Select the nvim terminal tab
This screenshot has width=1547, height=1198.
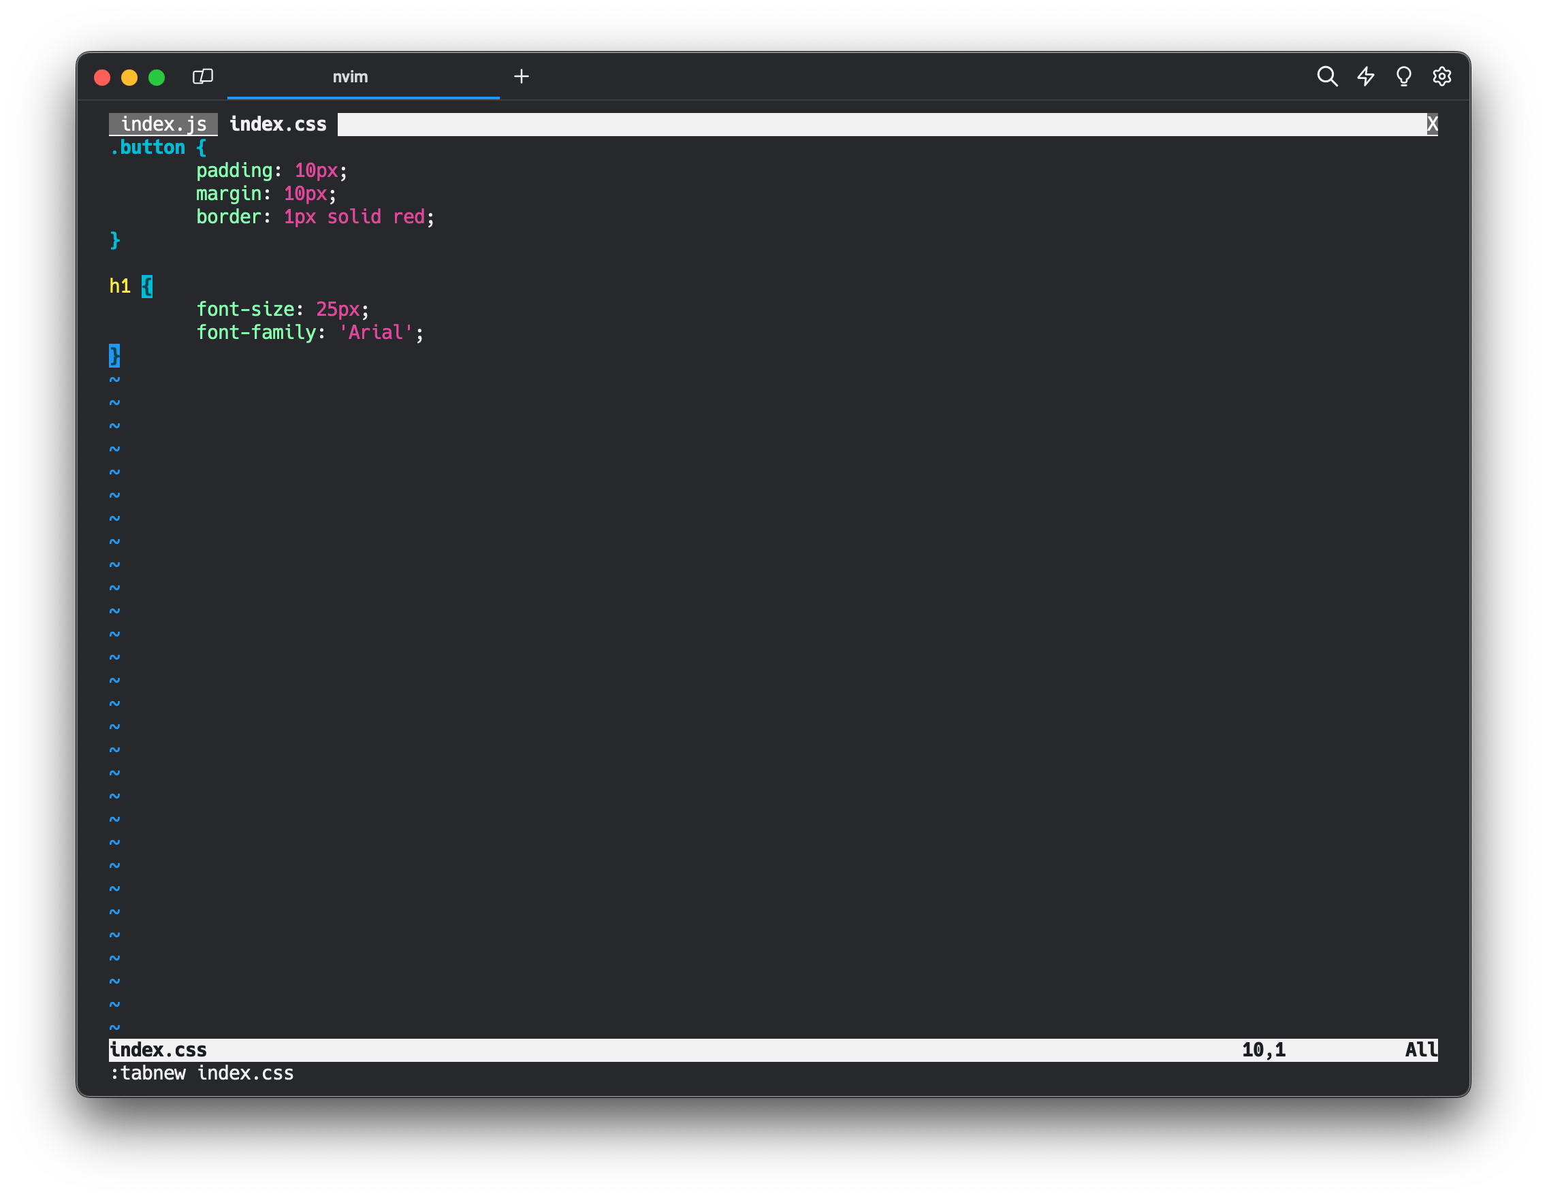[350, 77]
